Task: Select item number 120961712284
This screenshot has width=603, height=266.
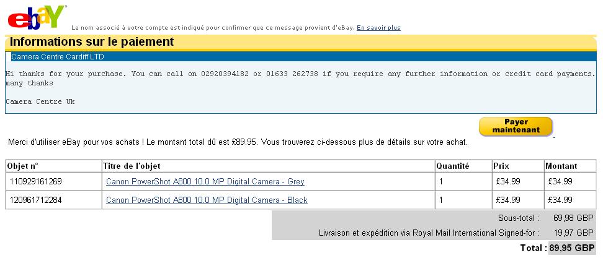Action: tap(36, 200)
